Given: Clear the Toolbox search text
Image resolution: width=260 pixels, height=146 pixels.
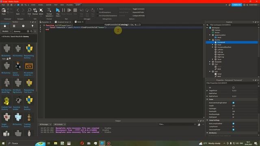Looking at the screenshot, I should pyautogui.click(x=28, y=31).
